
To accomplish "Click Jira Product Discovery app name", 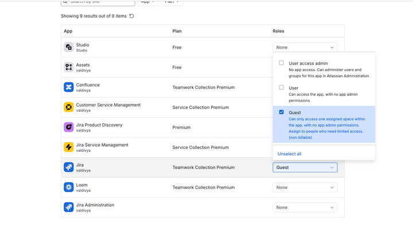I will tap(99, 125).
